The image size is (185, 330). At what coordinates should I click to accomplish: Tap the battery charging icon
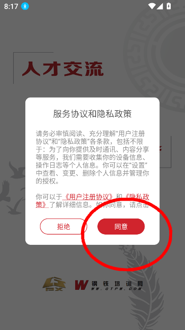(169, 6)
